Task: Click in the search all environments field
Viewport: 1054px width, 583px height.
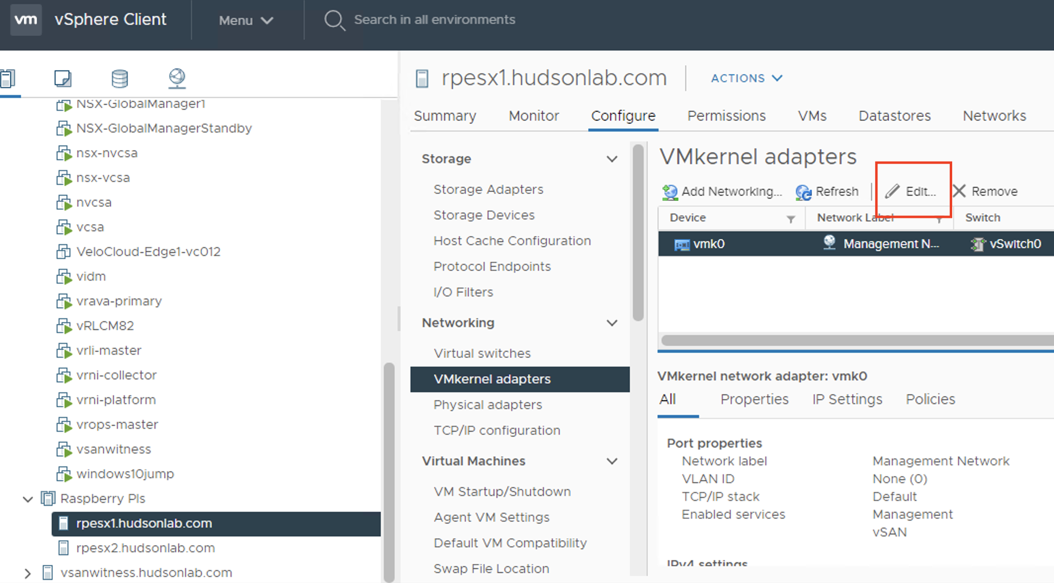Action: click(x=435, y=20)
